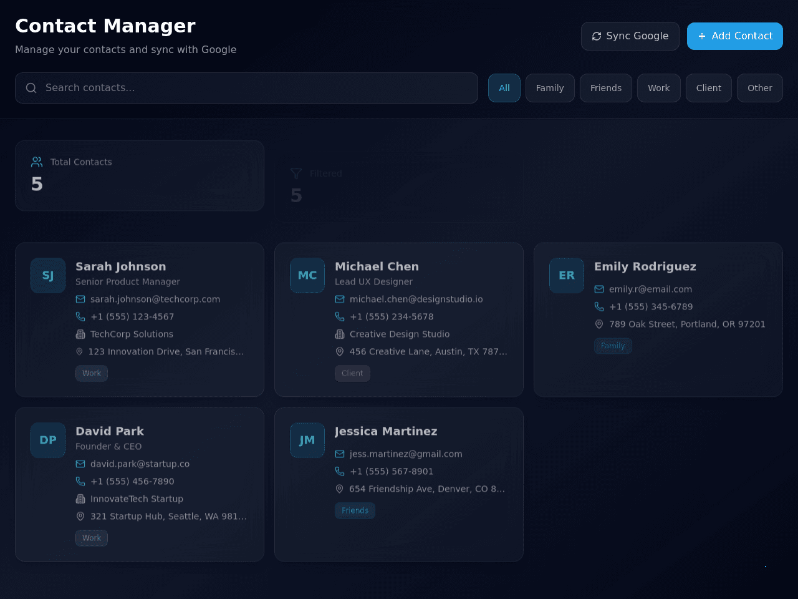Click the Founder & CEO title

click(108, 447)
